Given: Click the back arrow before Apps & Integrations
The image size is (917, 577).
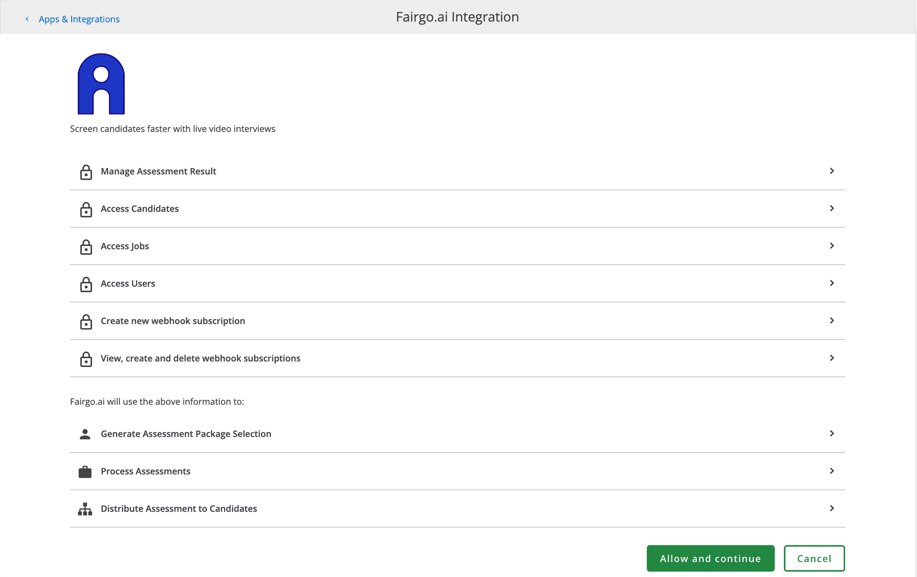Looking at the screenshot, I should pyautogui.click(x=27, y=19).
